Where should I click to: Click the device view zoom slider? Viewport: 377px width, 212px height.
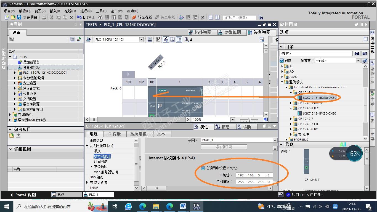(x=249, y=120)
